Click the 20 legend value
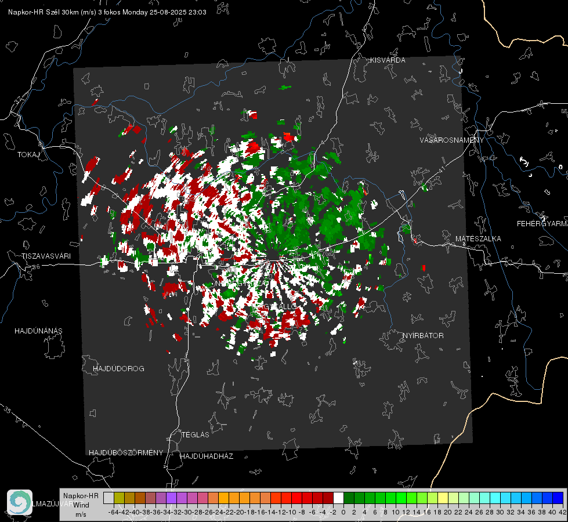The height and width of the screenshot is (522, 568). (448, 512)
